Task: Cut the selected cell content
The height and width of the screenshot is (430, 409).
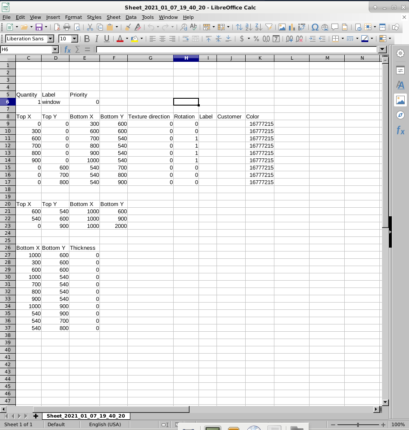Action: [x=90, y=27]
